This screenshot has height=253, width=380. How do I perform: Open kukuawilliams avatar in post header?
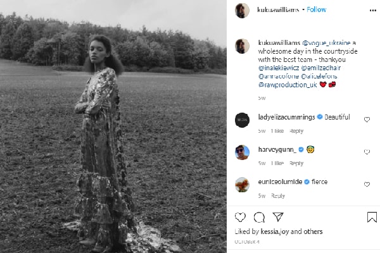coord(242,10)
